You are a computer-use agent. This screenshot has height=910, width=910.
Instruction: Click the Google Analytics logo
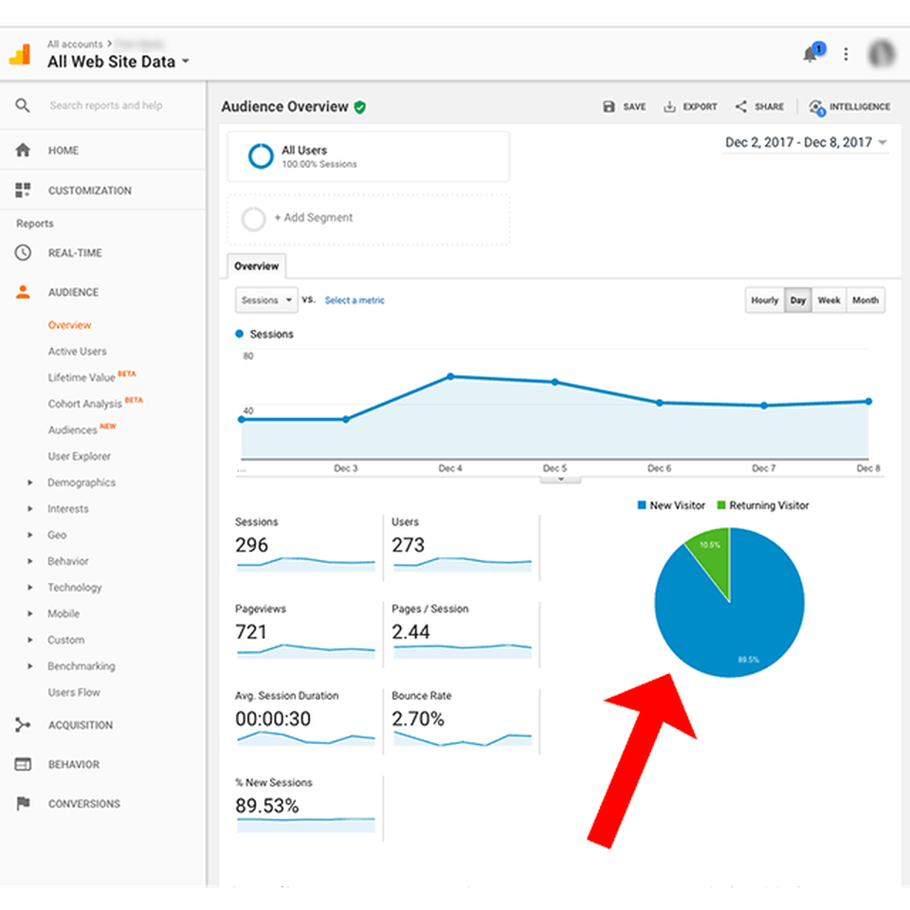[x=19, y=55]
